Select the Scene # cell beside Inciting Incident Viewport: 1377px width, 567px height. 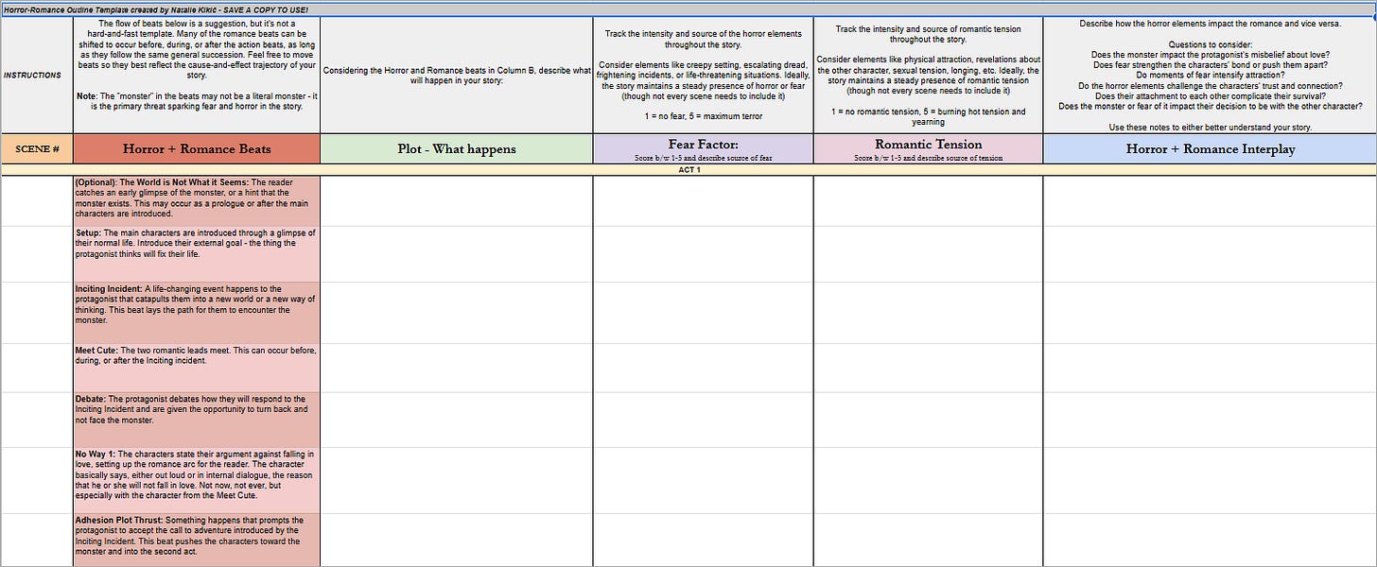36,312
